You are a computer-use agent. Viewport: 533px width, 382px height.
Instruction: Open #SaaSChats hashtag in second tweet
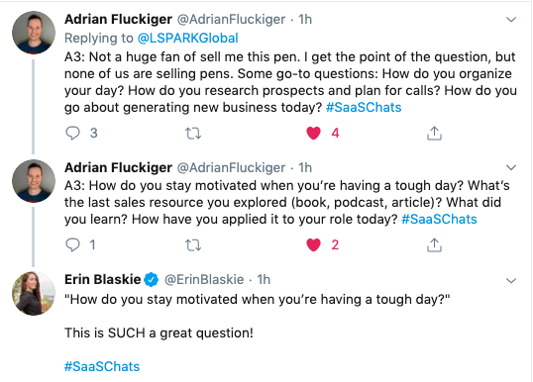(439, 219)
